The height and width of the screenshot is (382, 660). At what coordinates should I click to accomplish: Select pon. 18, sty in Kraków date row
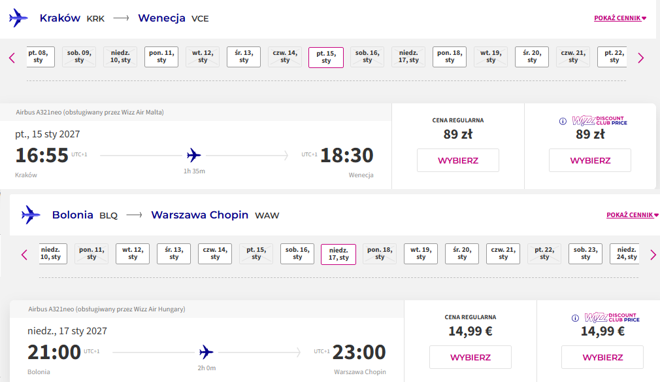tap(450, 57)
